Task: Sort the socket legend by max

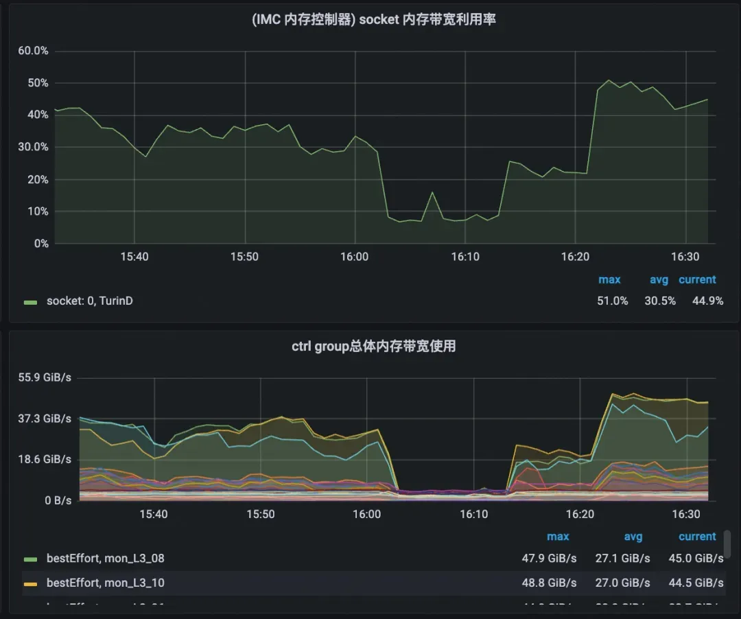Action: [609, 279]
